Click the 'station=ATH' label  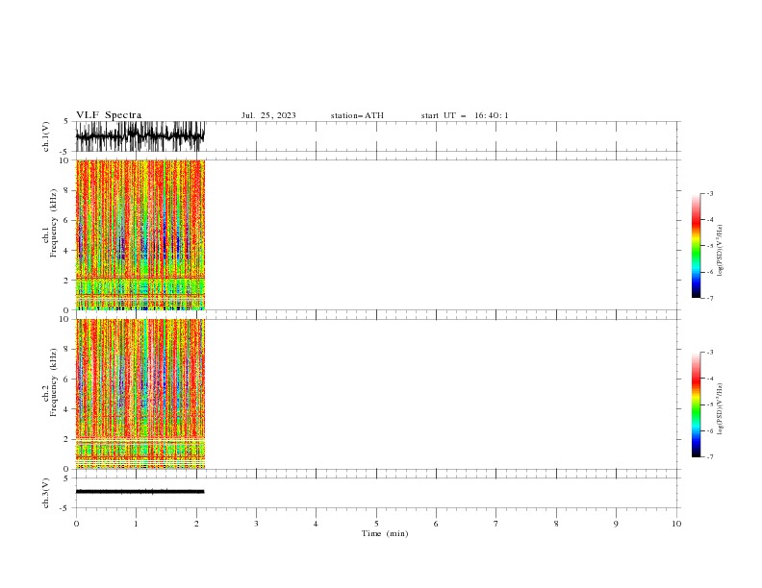[x=357, y=115]
